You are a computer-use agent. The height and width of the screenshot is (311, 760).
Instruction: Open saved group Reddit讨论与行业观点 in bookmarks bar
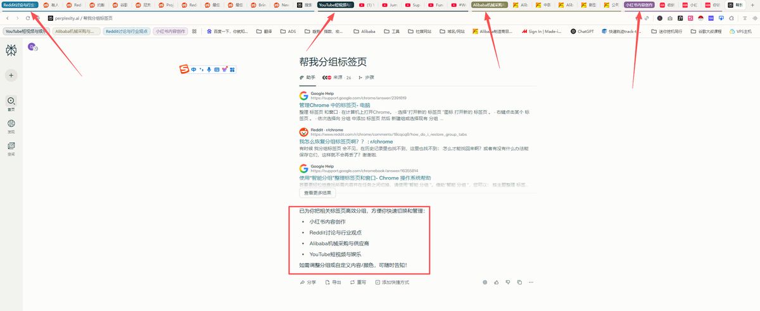coord(126,31)
